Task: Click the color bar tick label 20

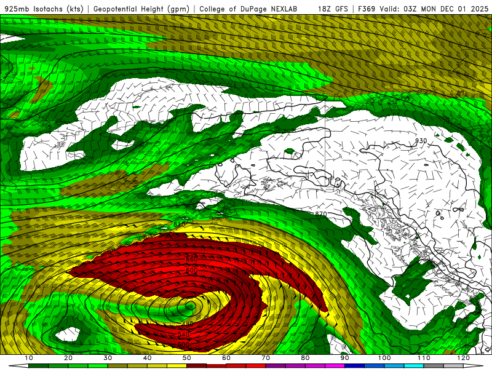Action: pos(68,358)
